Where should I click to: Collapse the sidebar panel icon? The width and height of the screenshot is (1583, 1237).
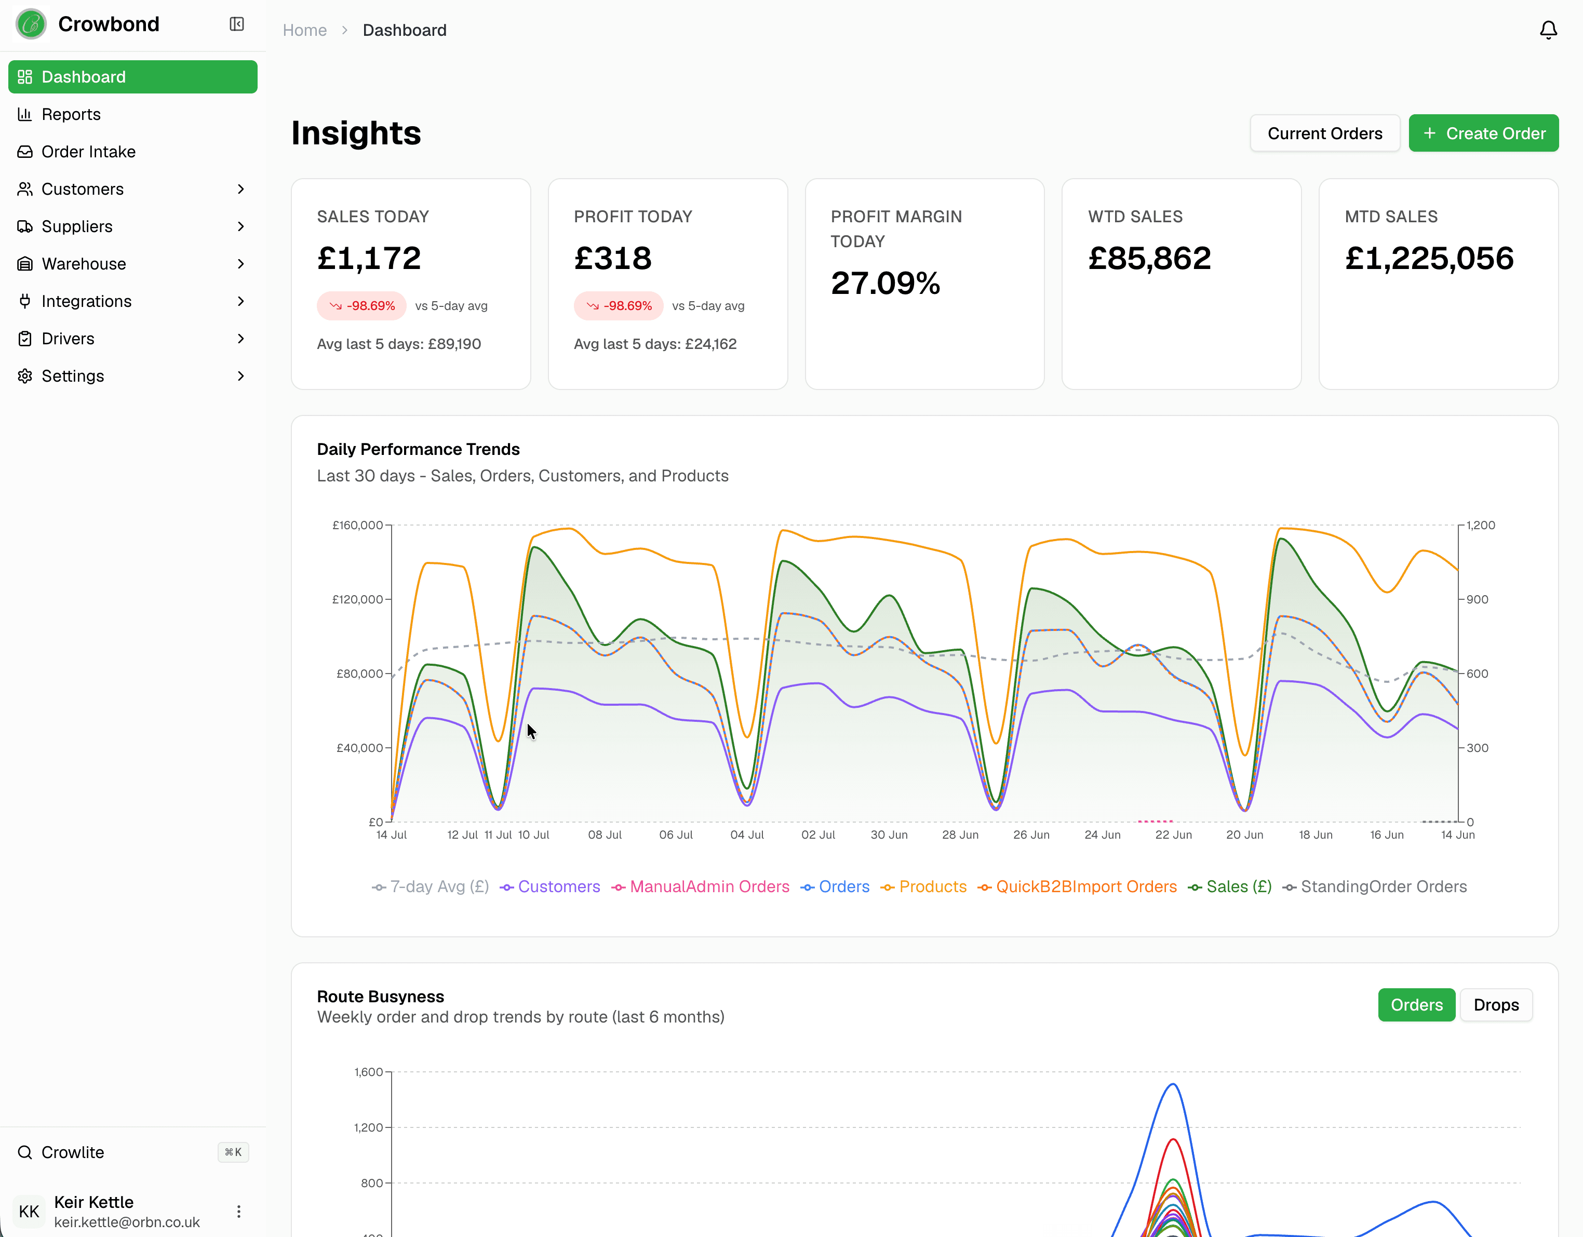[x=237, y=24]
